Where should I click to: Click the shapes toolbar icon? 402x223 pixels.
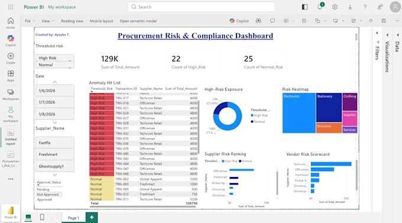[x=317, y=21]
